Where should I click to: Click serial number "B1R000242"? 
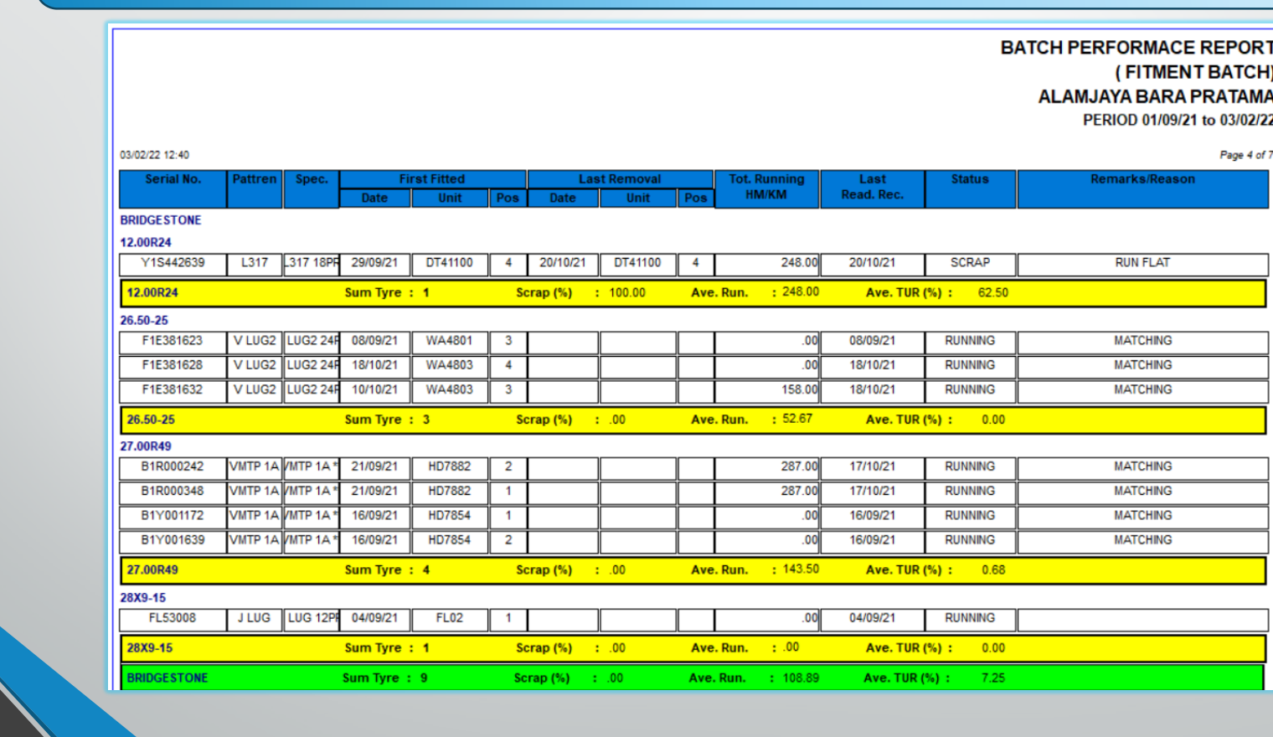coord(173,466)
